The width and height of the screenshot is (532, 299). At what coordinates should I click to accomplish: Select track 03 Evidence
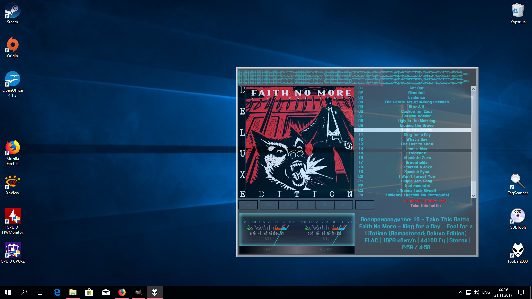click(x=413, y=97)
